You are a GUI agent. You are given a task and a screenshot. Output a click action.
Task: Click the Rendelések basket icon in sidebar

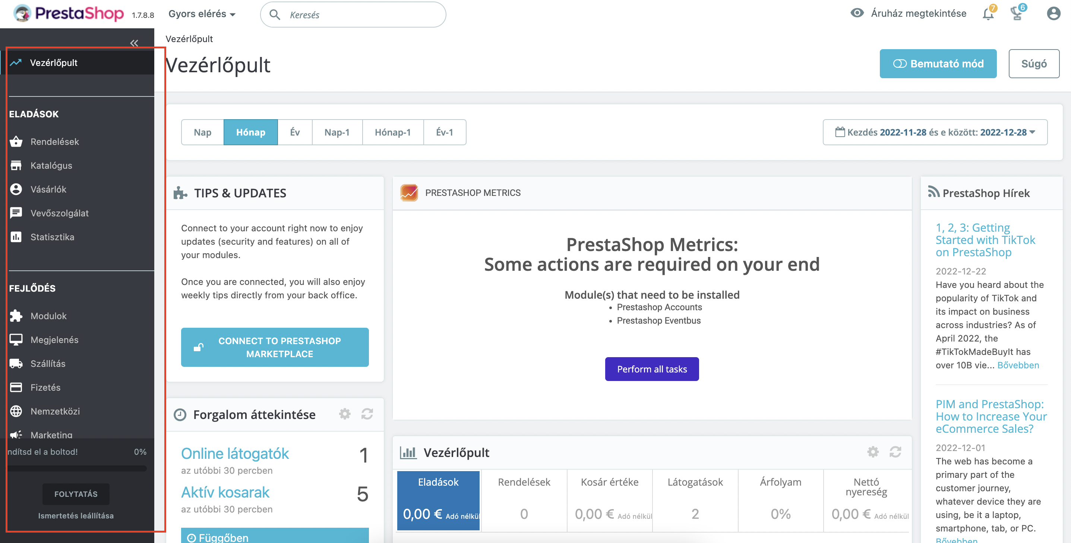(16, 142)
